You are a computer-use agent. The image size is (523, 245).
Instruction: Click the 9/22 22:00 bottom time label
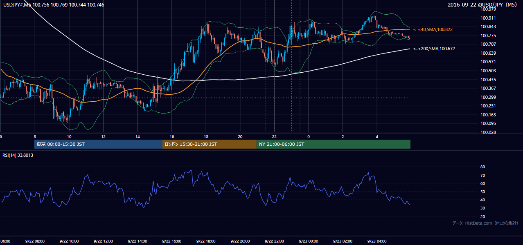tap(274, 241)
